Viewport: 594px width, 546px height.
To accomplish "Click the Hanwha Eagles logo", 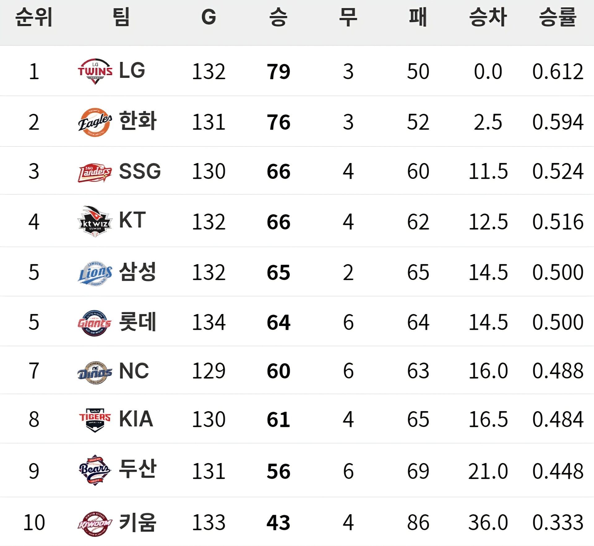I will [95, 122].
